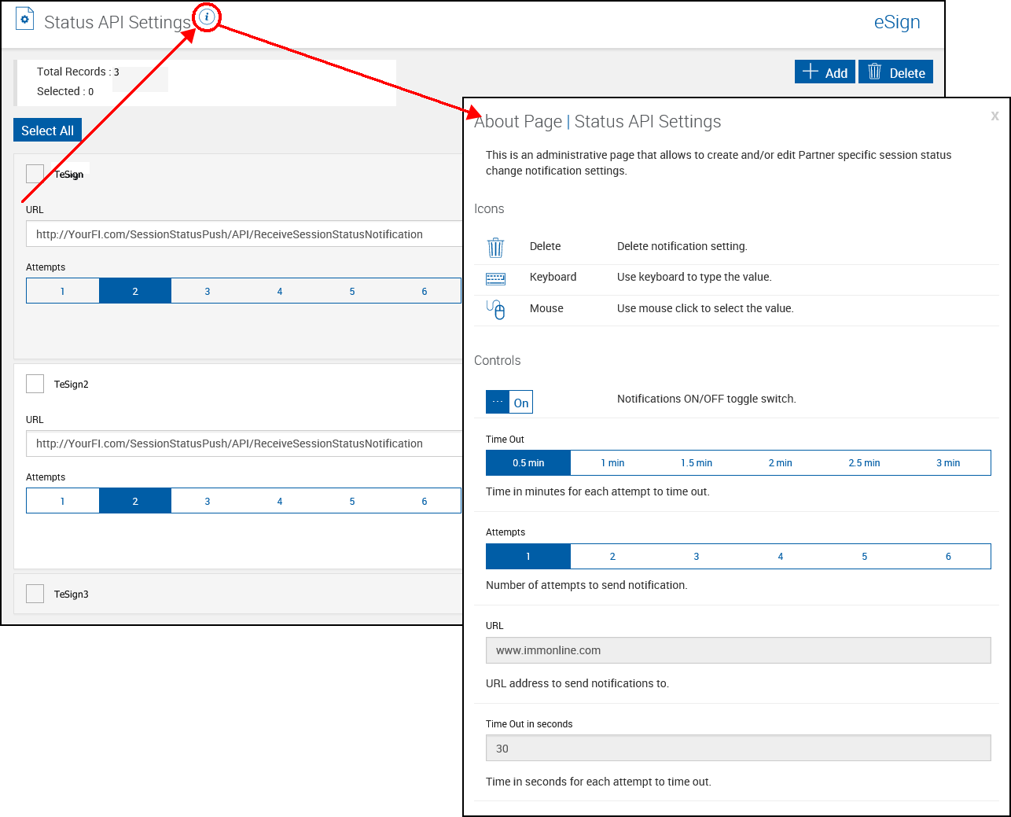The image size is (1011, 817).
Task: Pick the 2 min Time Out option
Action: (x=780, y=462)
